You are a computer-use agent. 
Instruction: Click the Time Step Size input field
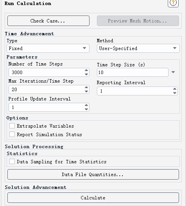click(133, 73)
